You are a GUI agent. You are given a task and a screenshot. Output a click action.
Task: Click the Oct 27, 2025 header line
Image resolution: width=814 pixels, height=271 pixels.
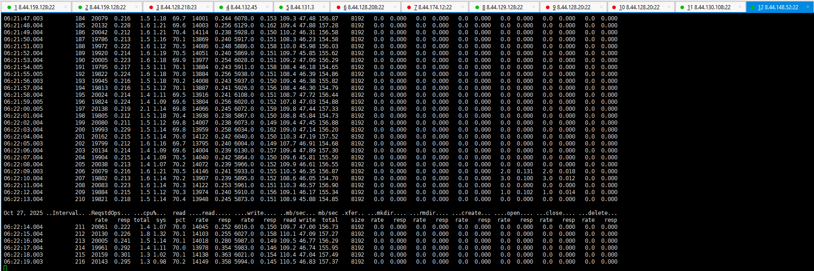pos(23,213)
